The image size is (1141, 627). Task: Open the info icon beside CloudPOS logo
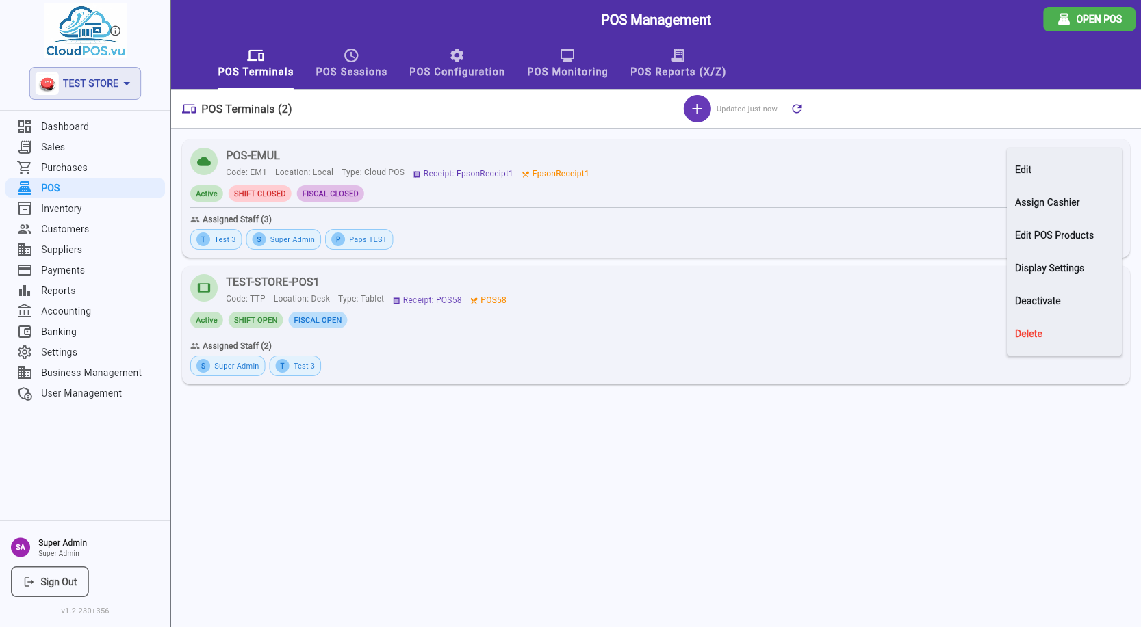116,31
